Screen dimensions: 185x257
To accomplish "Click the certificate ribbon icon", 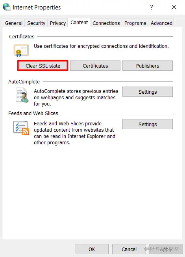I will tap(21, 50).
